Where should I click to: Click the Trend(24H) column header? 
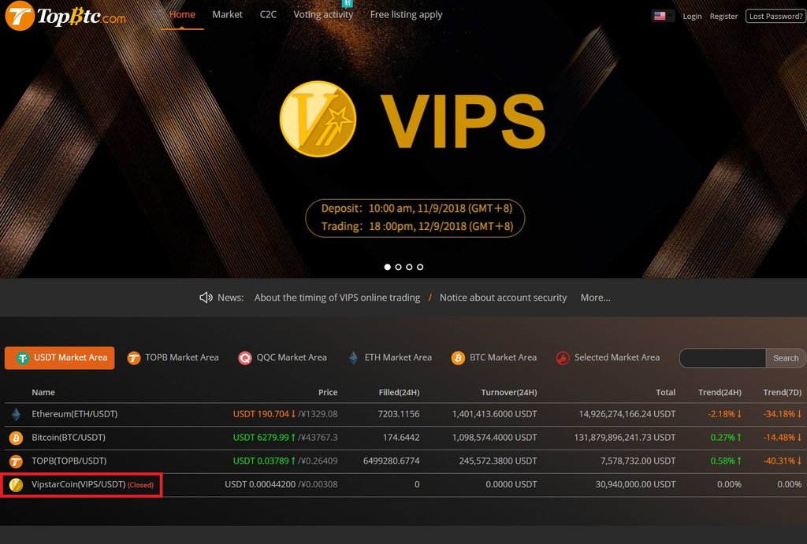click(x=720, y=392)
